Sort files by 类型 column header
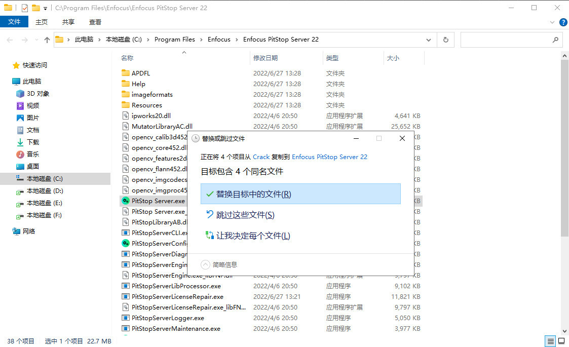Screen dimensions: 569x347 pos(332,58)
